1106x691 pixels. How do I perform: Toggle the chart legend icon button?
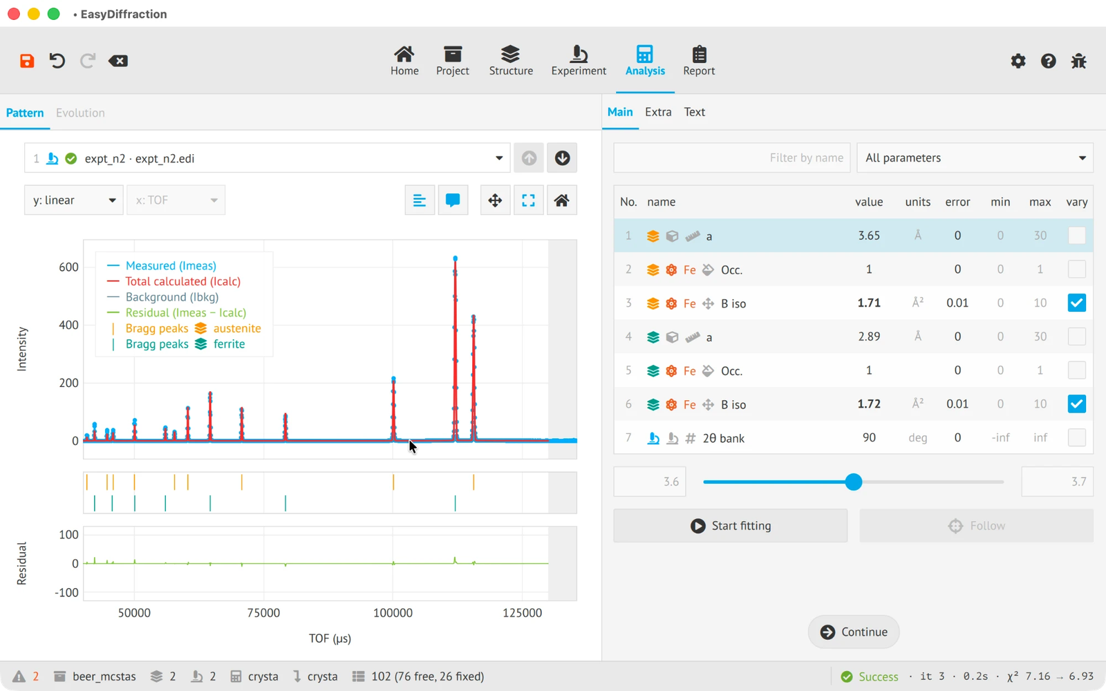(420, 200)
